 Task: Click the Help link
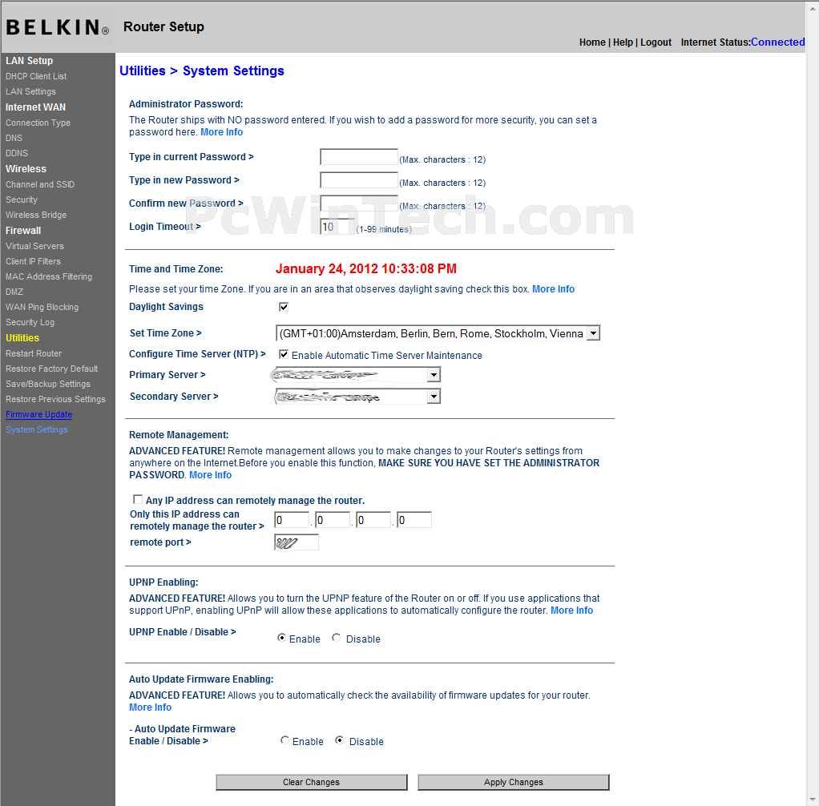pos(623,42)
